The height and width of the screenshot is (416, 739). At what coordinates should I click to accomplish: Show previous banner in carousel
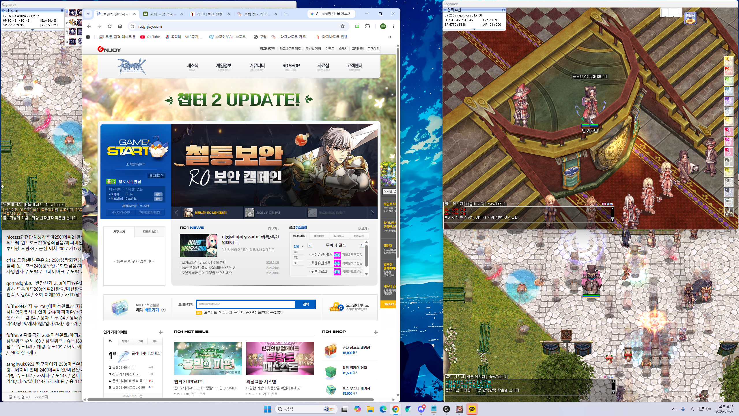[176, 213]
